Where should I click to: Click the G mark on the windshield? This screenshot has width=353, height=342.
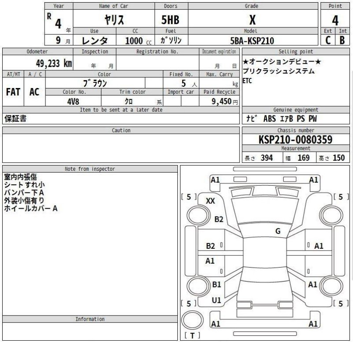(278, 231)
